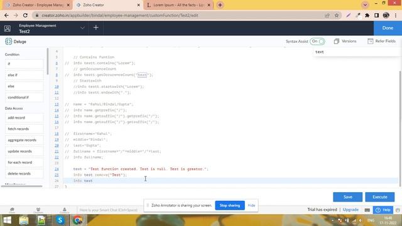Open the Chrome three-dot menu
The image size is (402, 226).
[395, 15]
